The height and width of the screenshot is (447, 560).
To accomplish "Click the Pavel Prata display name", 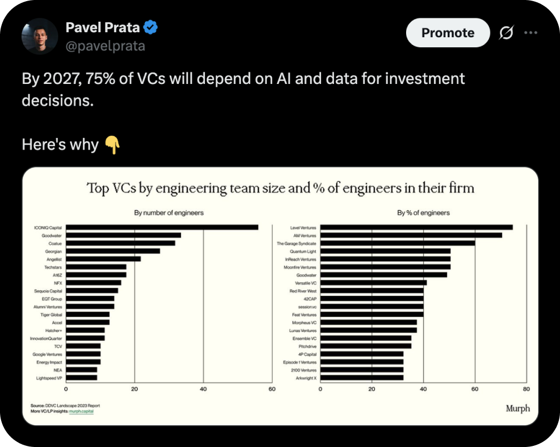I will click(102, 27).
